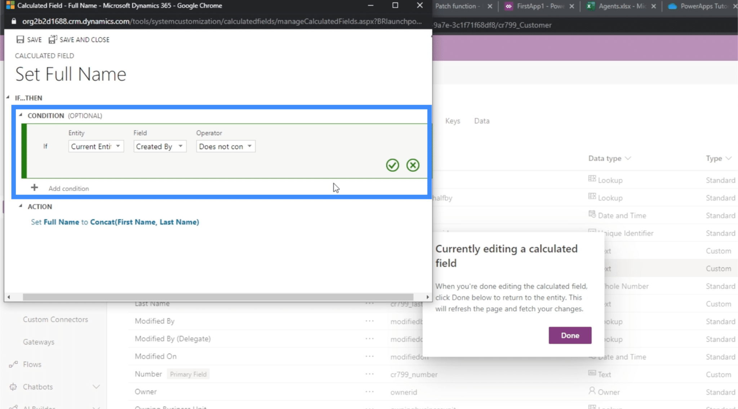Open more options for Owner row

[370, 392]
